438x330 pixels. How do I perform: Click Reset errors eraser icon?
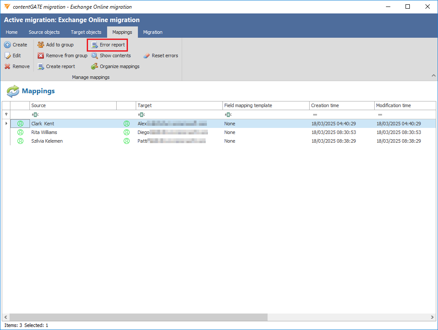click(147, 56)
